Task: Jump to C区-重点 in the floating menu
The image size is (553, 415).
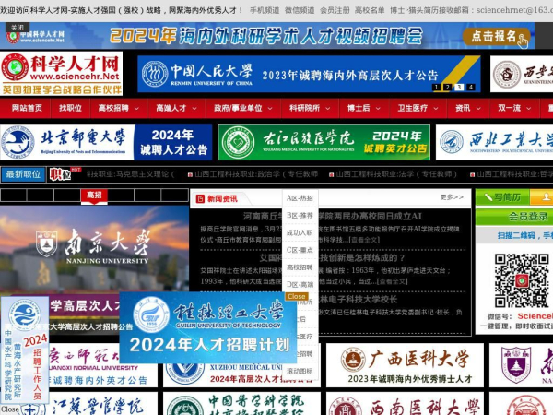Action: pyautogui.click(x=300, y=250)
